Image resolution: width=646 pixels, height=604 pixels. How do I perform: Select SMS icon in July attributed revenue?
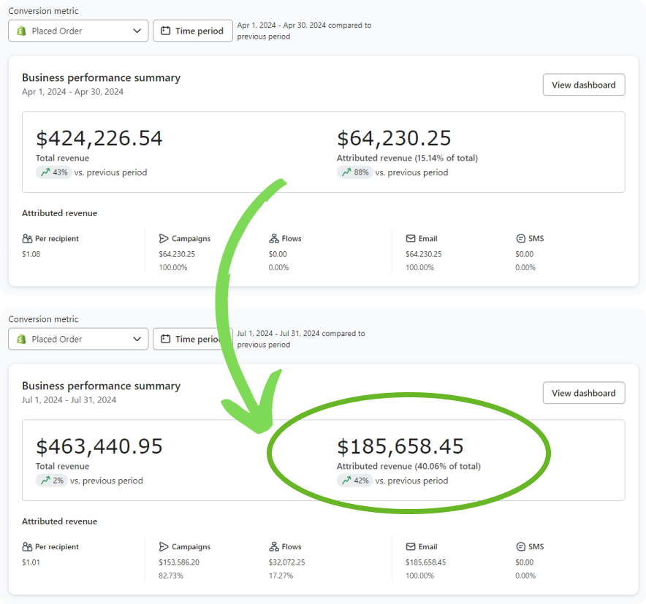(x=521, y=547)
